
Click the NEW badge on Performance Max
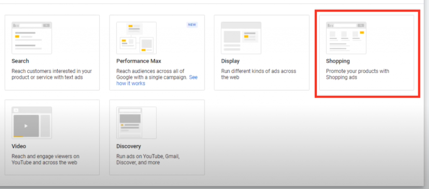[x=192, y=25]
